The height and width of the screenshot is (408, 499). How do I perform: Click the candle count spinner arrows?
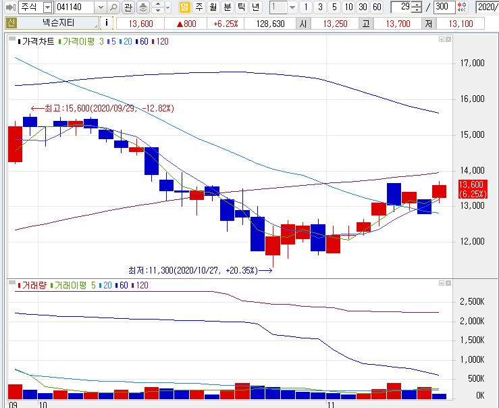pyautogui.click(x=416, y=7)
